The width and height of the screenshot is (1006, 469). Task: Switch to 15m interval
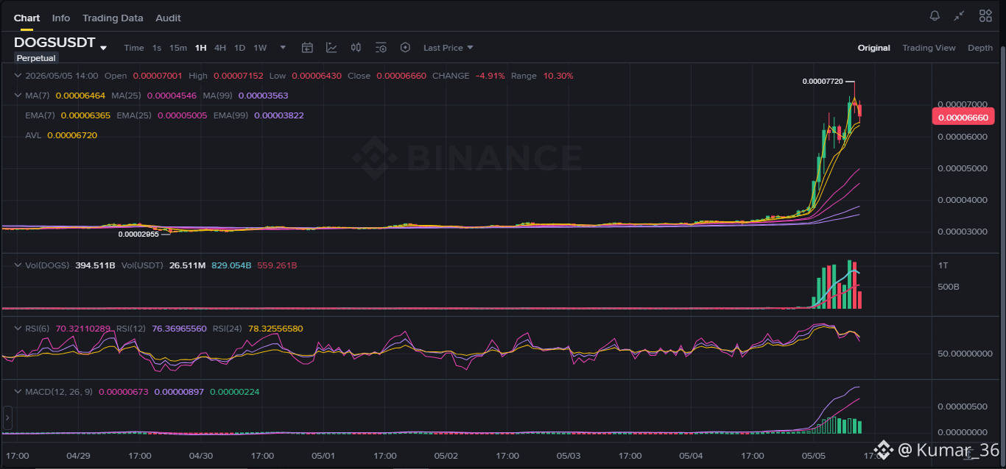178,48
